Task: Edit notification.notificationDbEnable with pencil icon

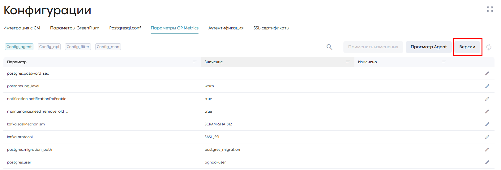Action: click(x=487, y=99)
